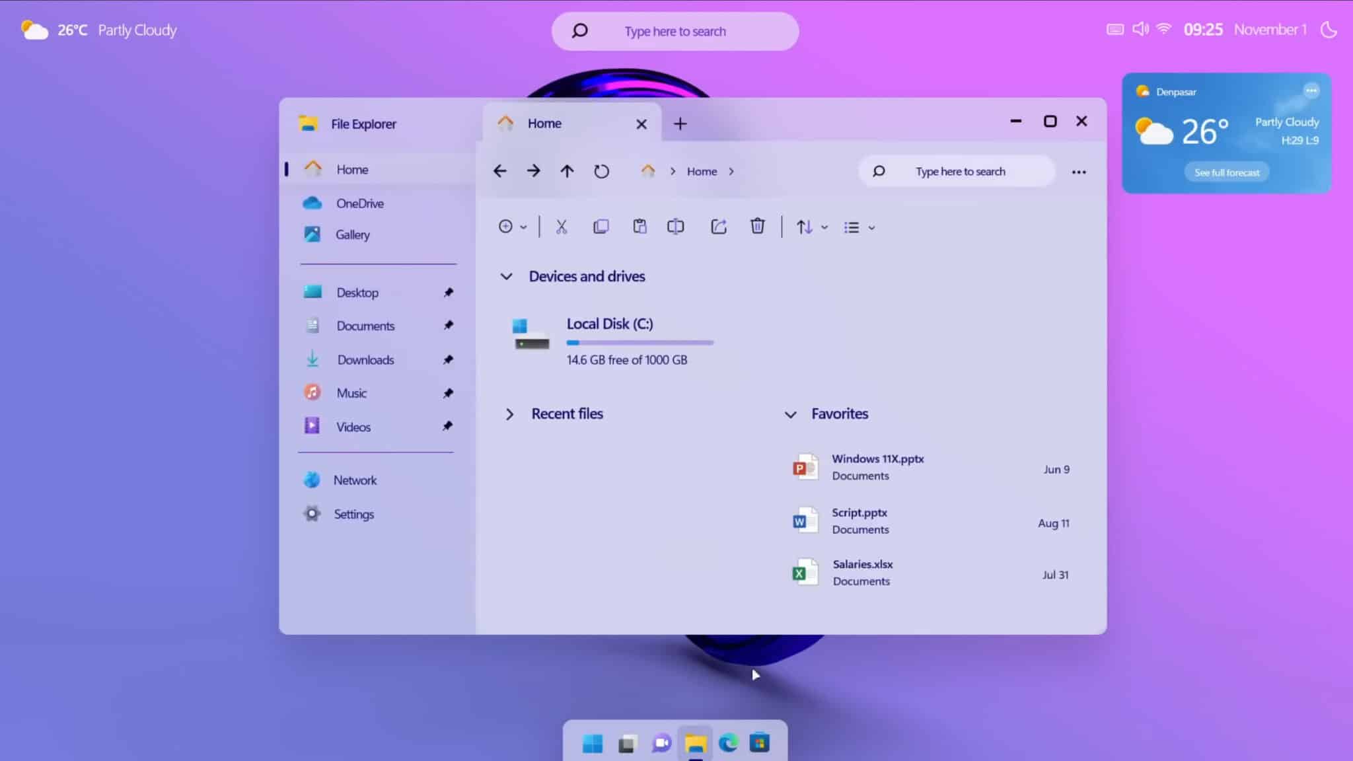
Task: Expand the Recent files section
Action: pos(510,414)
